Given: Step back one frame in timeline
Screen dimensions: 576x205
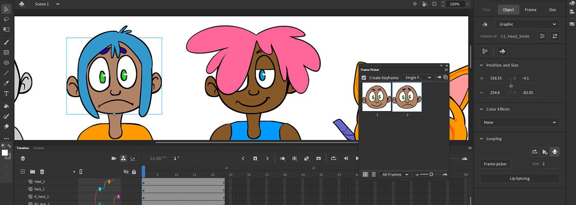Looking at the screenshot, I should point(346,159).
